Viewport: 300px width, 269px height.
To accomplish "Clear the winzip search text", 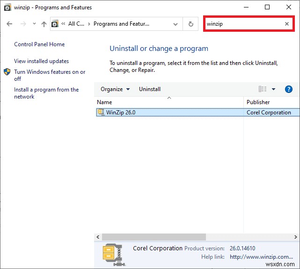I will click(x=286, y=24).
